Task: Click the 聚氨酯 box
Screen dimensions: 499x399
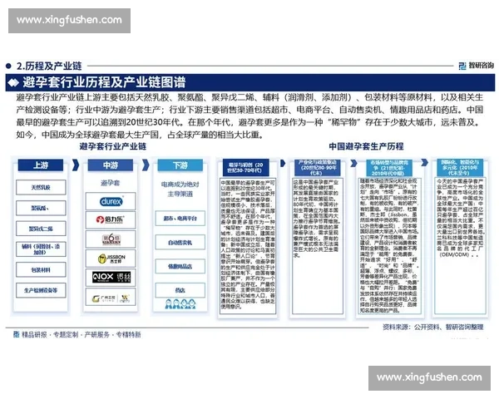Action: point(41,208)
